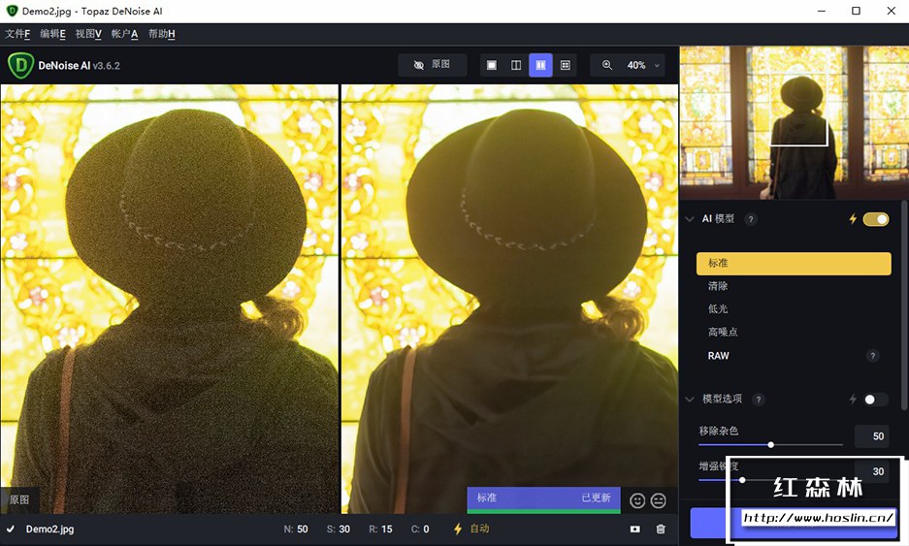Collapse the 模型选项 section
This screenshot has height=546, width=909.
(x=690, y=399)
